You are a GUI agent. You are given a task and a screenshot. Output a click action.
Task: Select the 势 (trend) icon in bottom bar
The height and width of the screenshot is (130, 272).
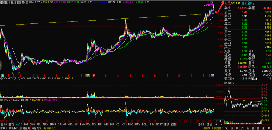pos(242,128)
